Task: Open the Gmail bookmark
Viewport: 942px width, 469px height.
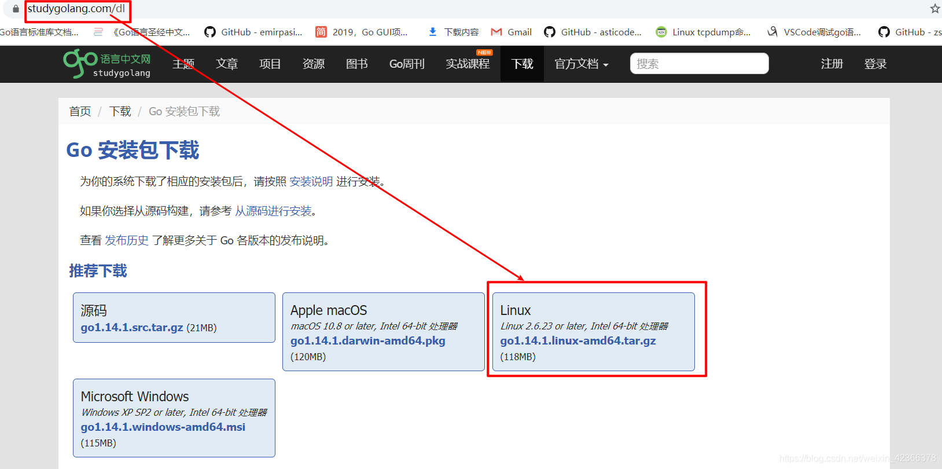Action: (512, 32)
